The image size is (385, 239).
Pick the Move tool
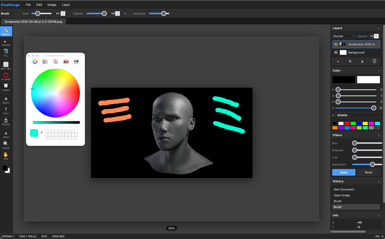click(x=6, y=100)
